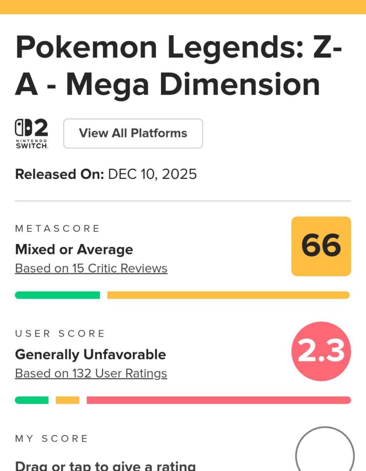Click the Generally Unfavorable verdict text

[91, 354]
